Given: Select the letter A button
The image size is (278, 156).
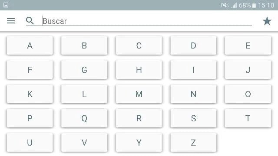Looking at the screenshot, I should click(30, 45).
